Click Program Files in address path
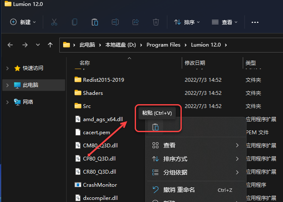 (x=164, y=45)
